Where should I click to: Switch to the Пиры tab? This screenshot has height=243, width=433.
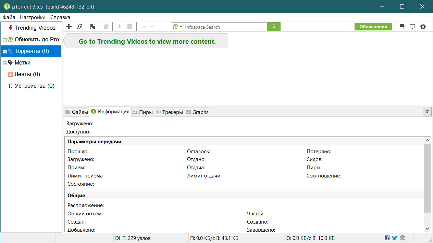(143, 112)
